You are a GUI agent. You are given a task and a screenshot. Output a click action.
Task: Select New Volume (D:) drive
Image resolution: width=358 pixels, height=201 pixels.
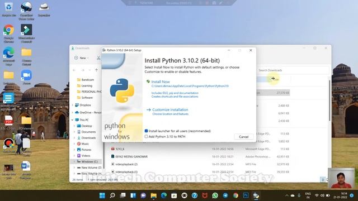89,167
